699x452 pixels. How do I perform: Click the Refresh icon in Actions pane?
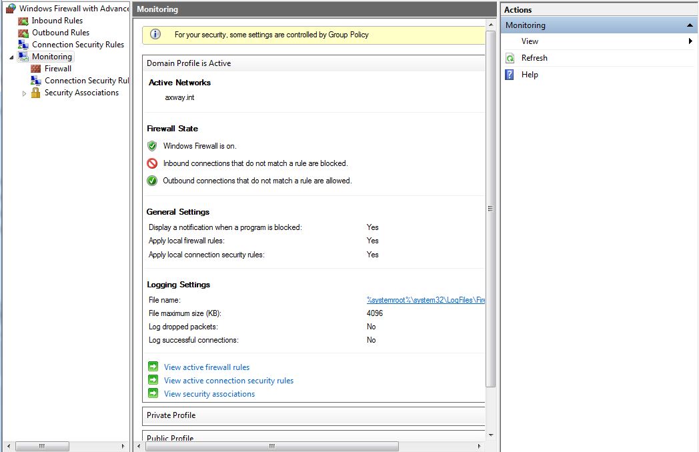pyautogui.click(x=510, y=58)
